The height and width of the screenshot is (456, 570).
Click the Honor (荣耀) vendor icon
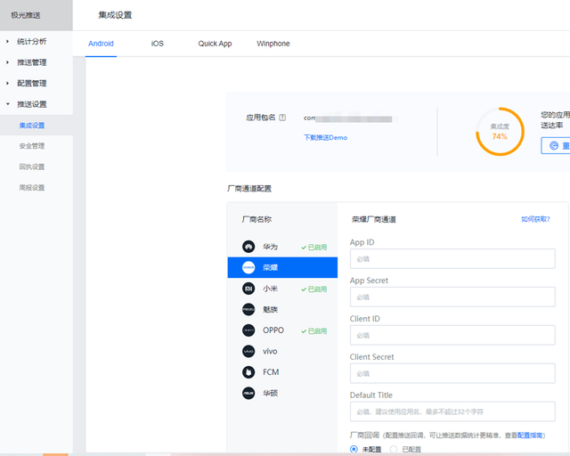[x=248, y=267]
